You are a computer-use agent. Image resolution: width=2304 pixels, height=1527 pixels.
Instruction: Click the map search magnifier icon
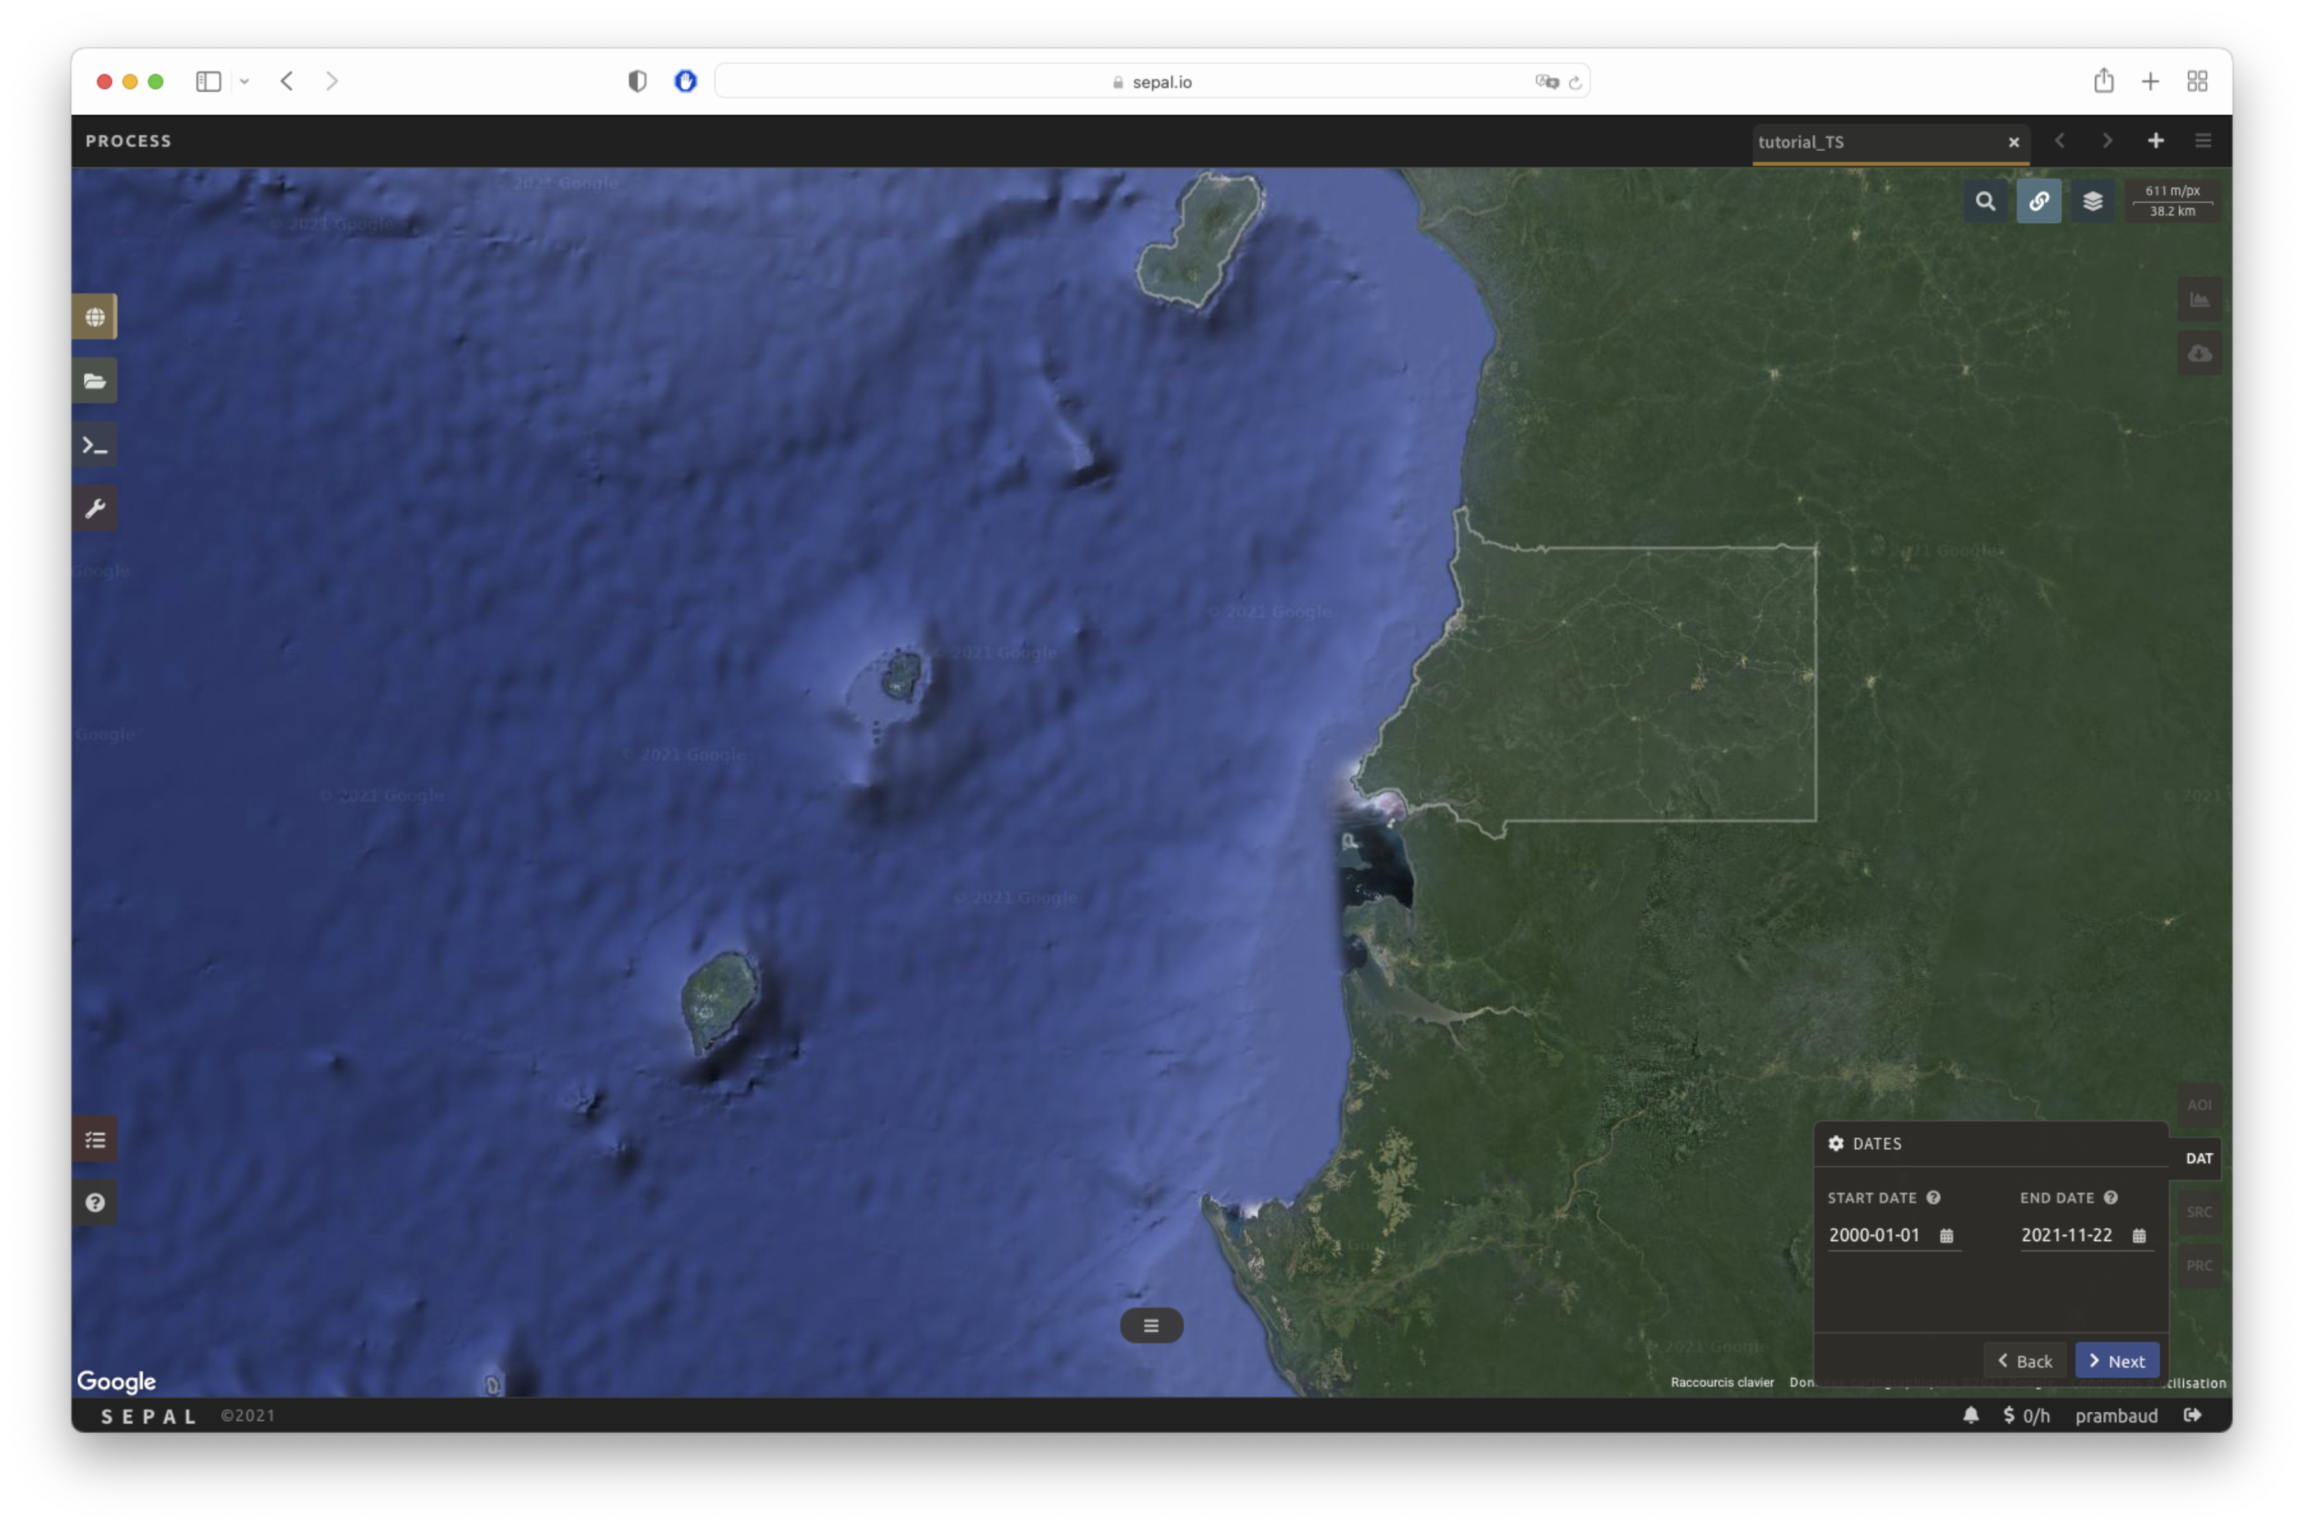(1984, 202)
